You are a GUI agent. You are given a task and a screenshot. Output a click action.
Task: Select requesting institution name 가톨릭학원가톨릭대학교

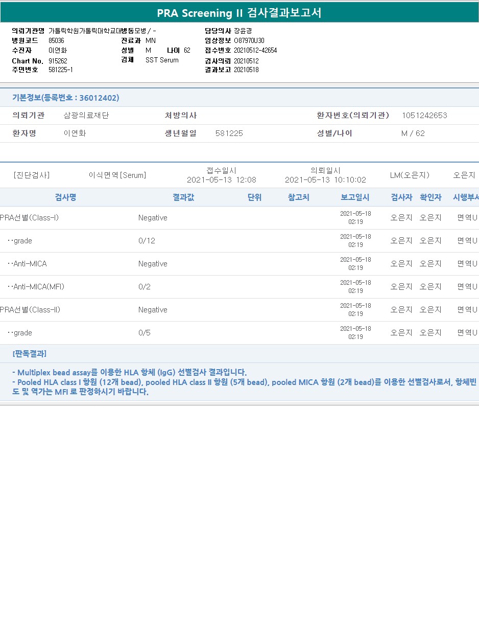click(x=84, y=31)
